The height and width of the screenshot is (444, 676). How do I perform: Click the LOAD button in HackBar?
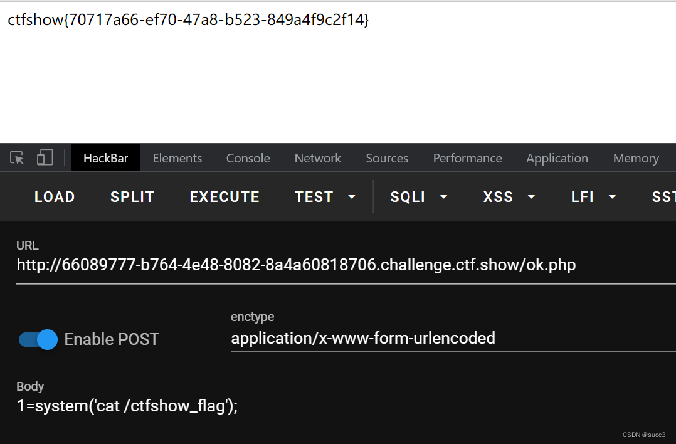55,197
